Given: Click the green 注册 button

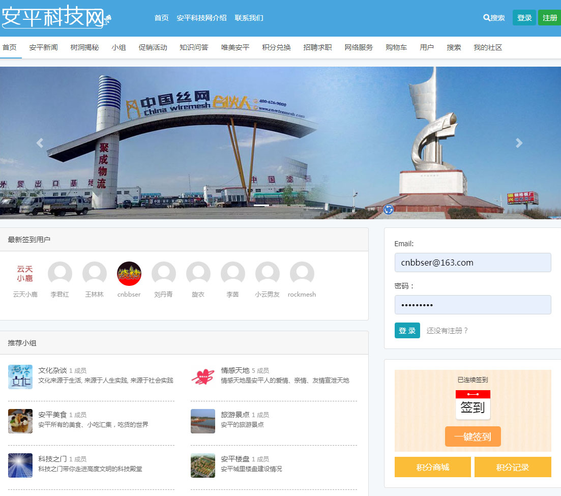Looking at the screenshot, I should pos(549,17).
